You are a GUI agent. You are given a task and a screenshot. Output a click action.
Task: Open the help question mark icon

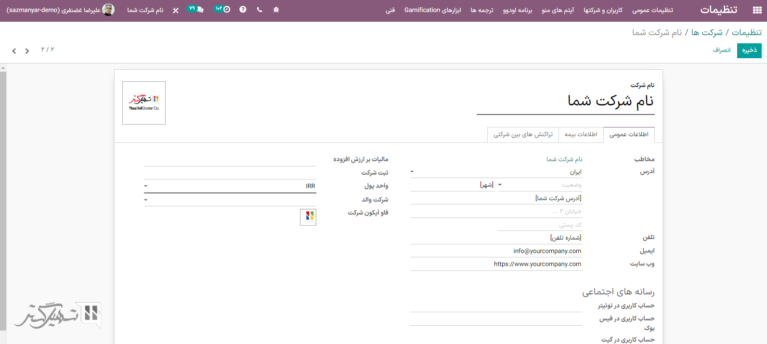click(243, 10)
